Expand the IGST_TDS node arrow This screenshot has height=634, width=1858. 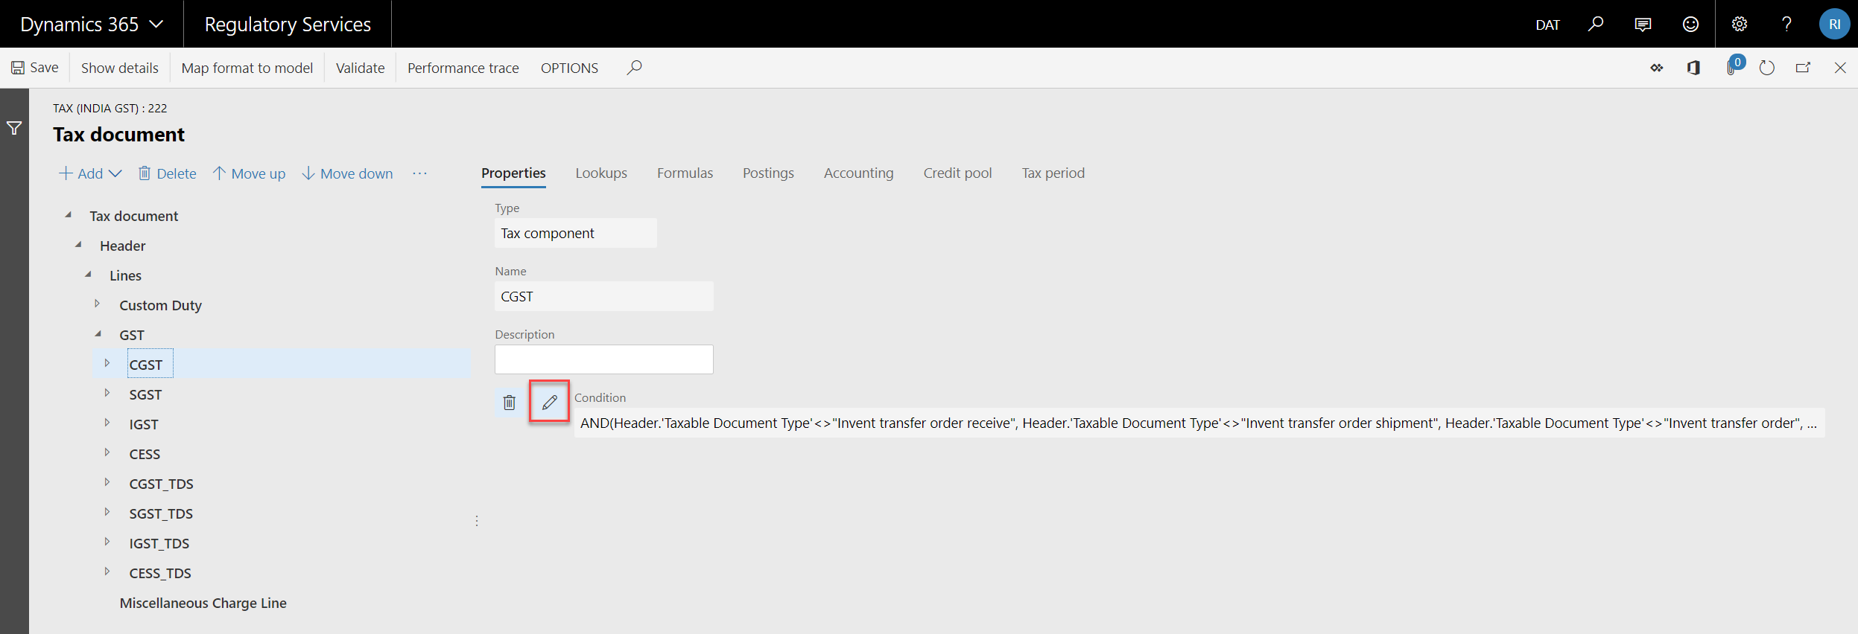click(x=107, y=542)
